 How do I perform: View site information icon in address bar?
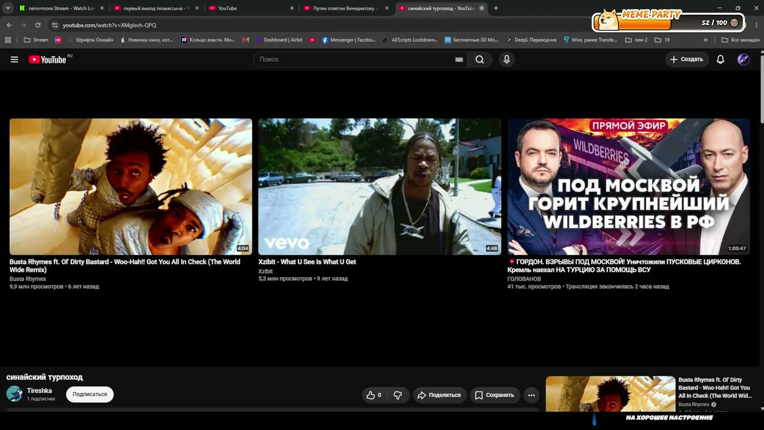(x=55, y=25)
